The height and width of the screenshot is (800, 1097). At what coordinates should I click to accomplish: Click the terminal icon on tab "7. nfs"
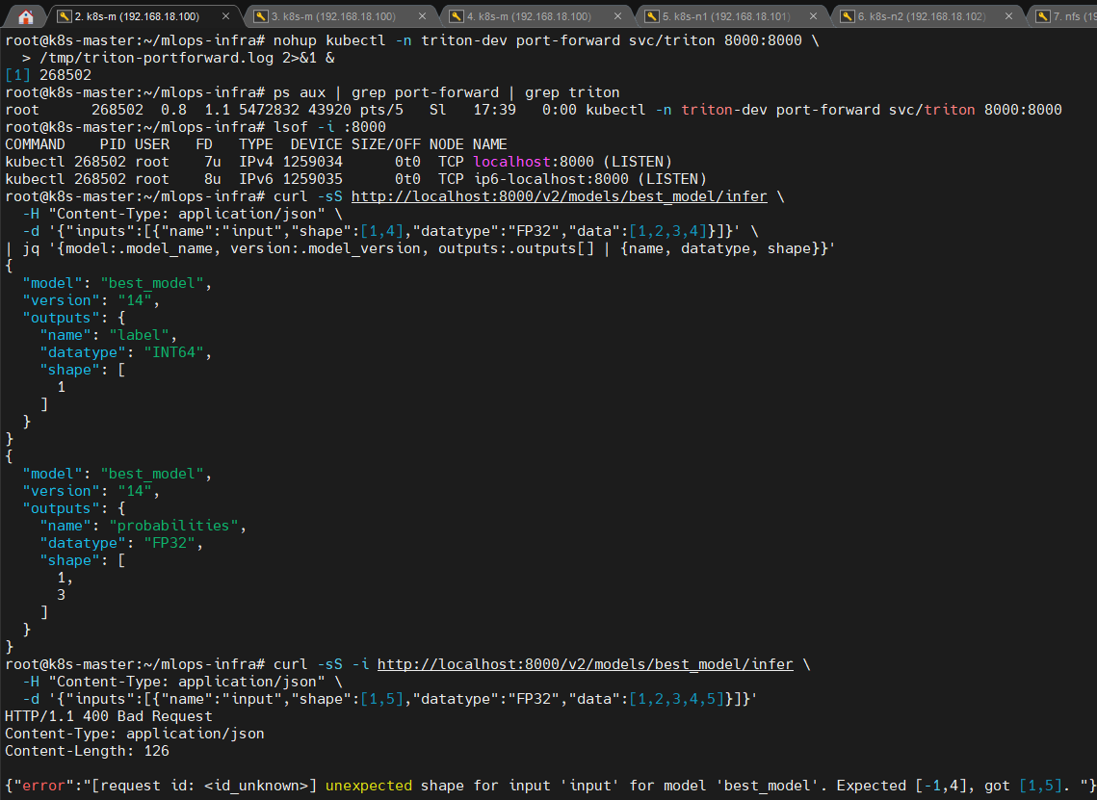pos(1043,15)
